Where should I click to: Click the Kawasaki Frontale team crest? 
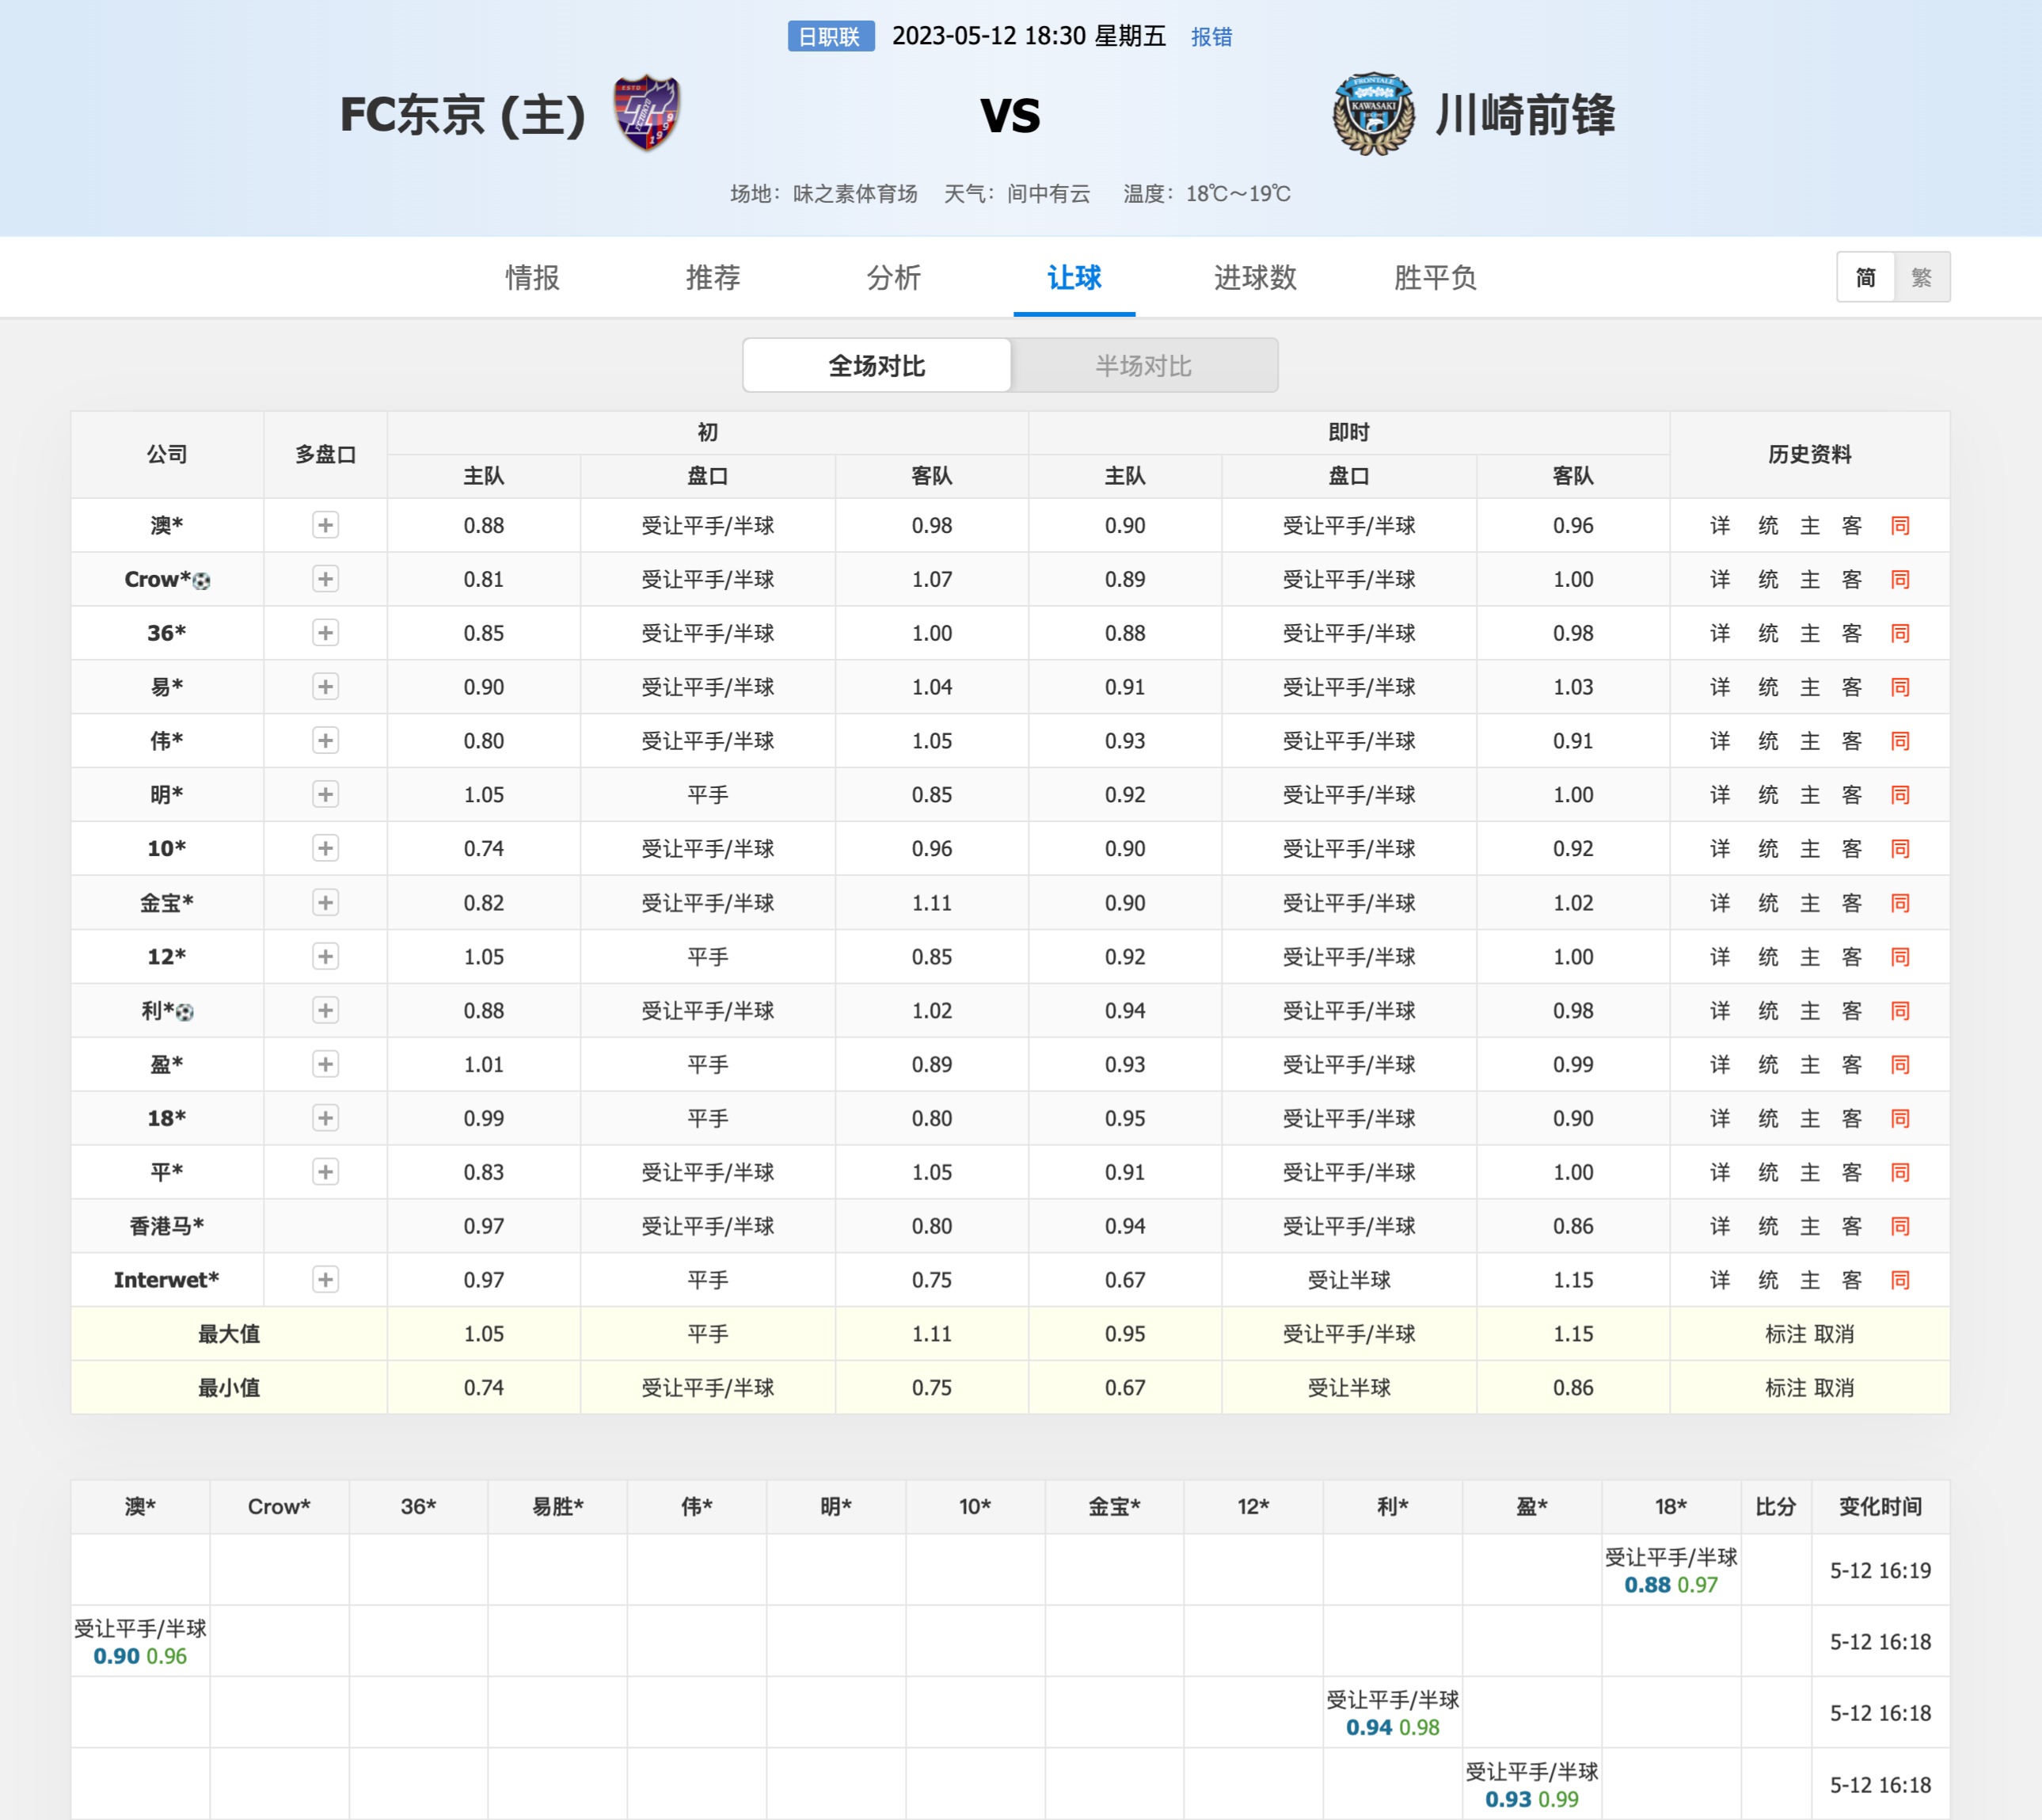pos(1373,113)
